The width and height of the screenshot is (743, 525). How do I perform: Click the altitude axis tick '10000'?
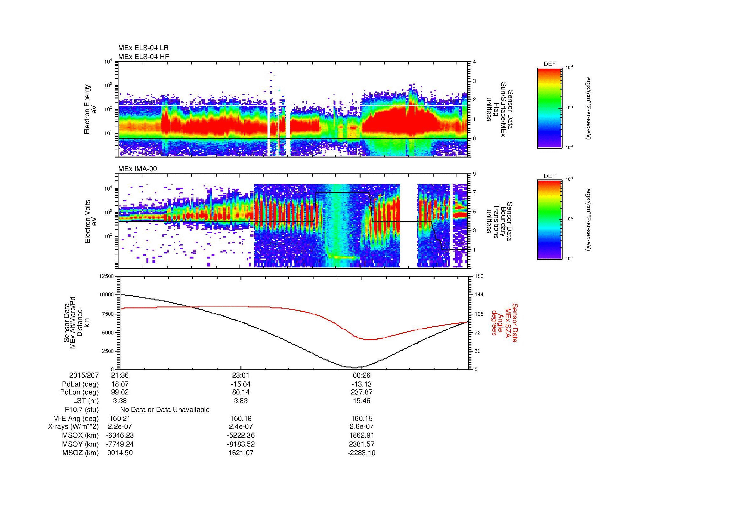[x=107, y=295]
